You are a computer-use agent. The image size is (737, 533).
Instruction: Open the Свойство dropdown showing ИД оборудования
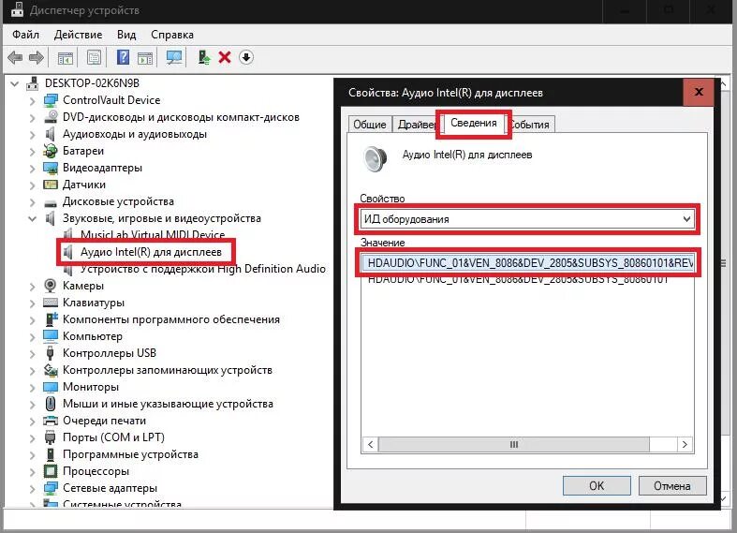(527, 219)
